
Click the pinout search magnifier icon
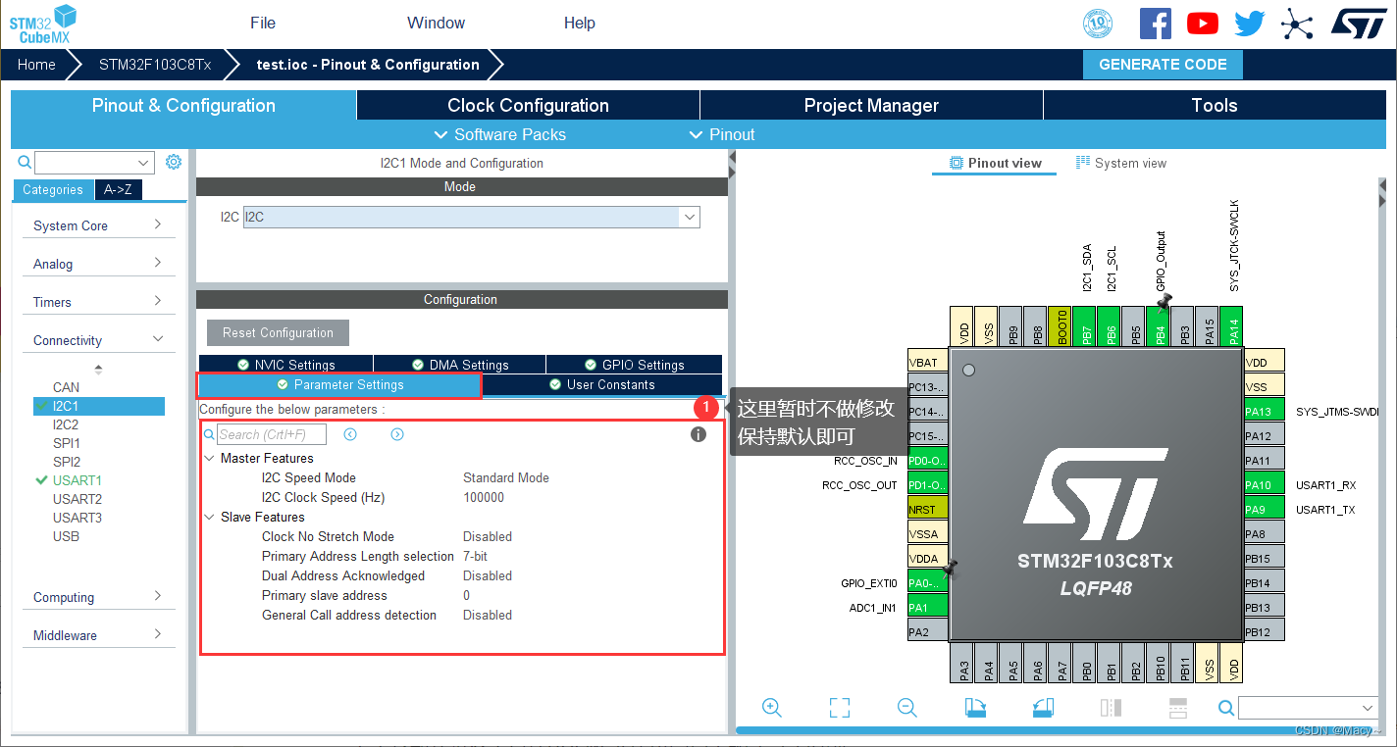[x=1225, y=707]
